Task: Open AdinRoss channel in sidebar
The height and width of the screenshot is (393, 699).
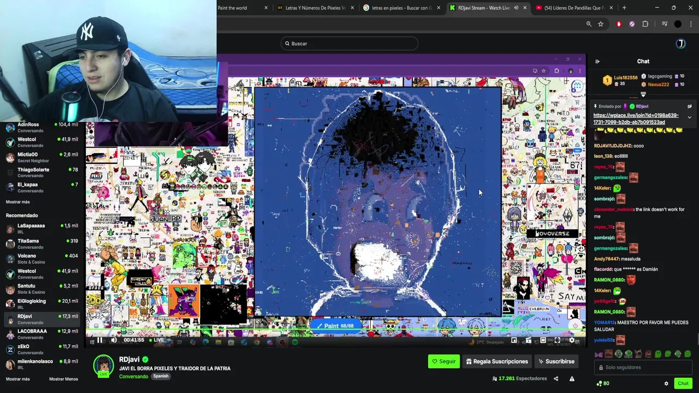Action: pyautogui.click(x=43, y=127)
